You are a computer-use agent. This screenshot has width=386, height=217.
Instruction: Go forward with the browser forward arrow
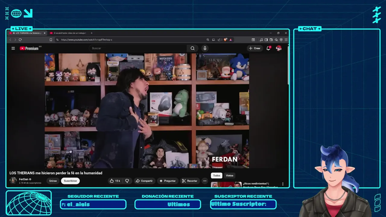tap(15, 40)
